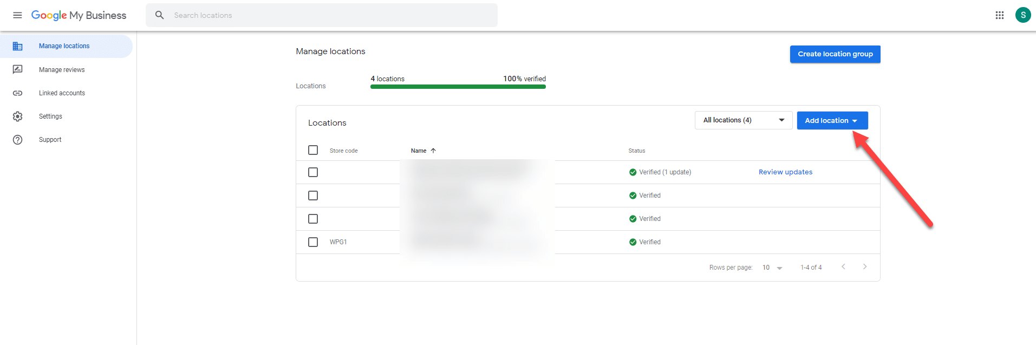Select the first location row checkbox

(313, 172)
